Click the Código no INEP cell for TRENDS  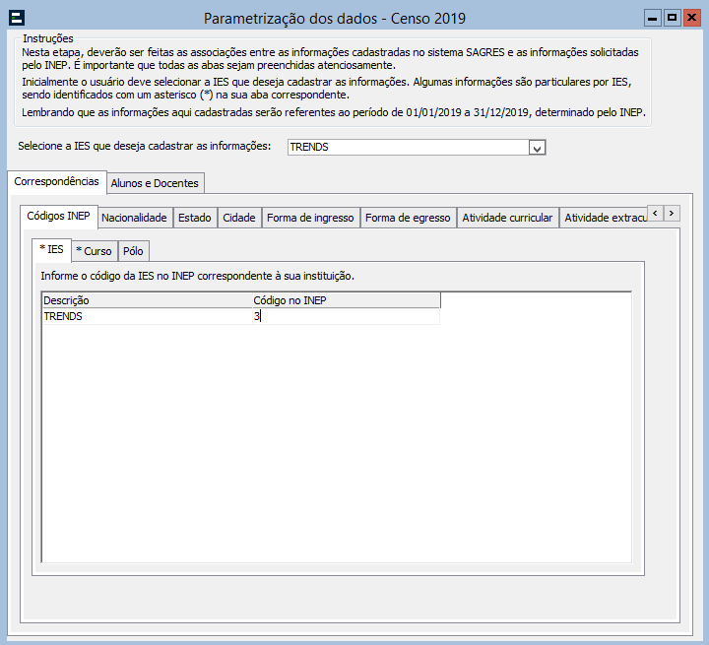coord(345,317)
